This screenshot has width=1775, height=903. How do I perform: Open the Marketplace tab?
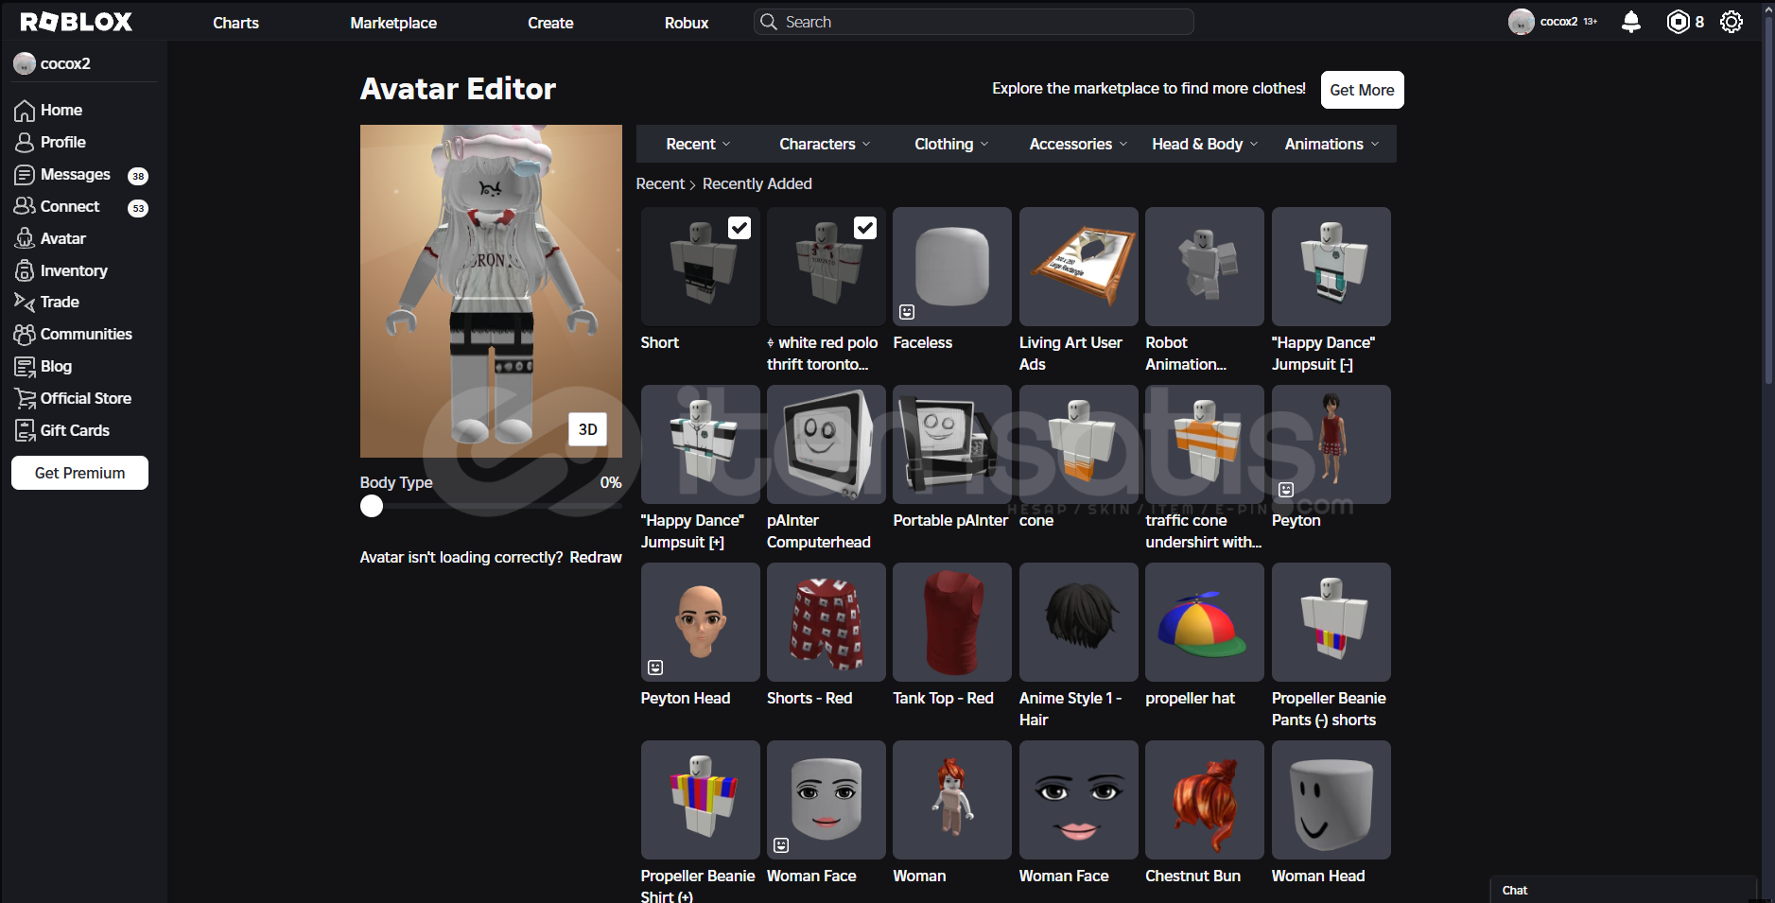pyautogui.click(x=393, y=23)
